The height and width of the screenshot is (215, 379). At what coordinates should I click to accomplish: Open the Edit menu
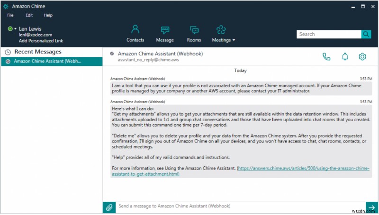pos(29,15)
